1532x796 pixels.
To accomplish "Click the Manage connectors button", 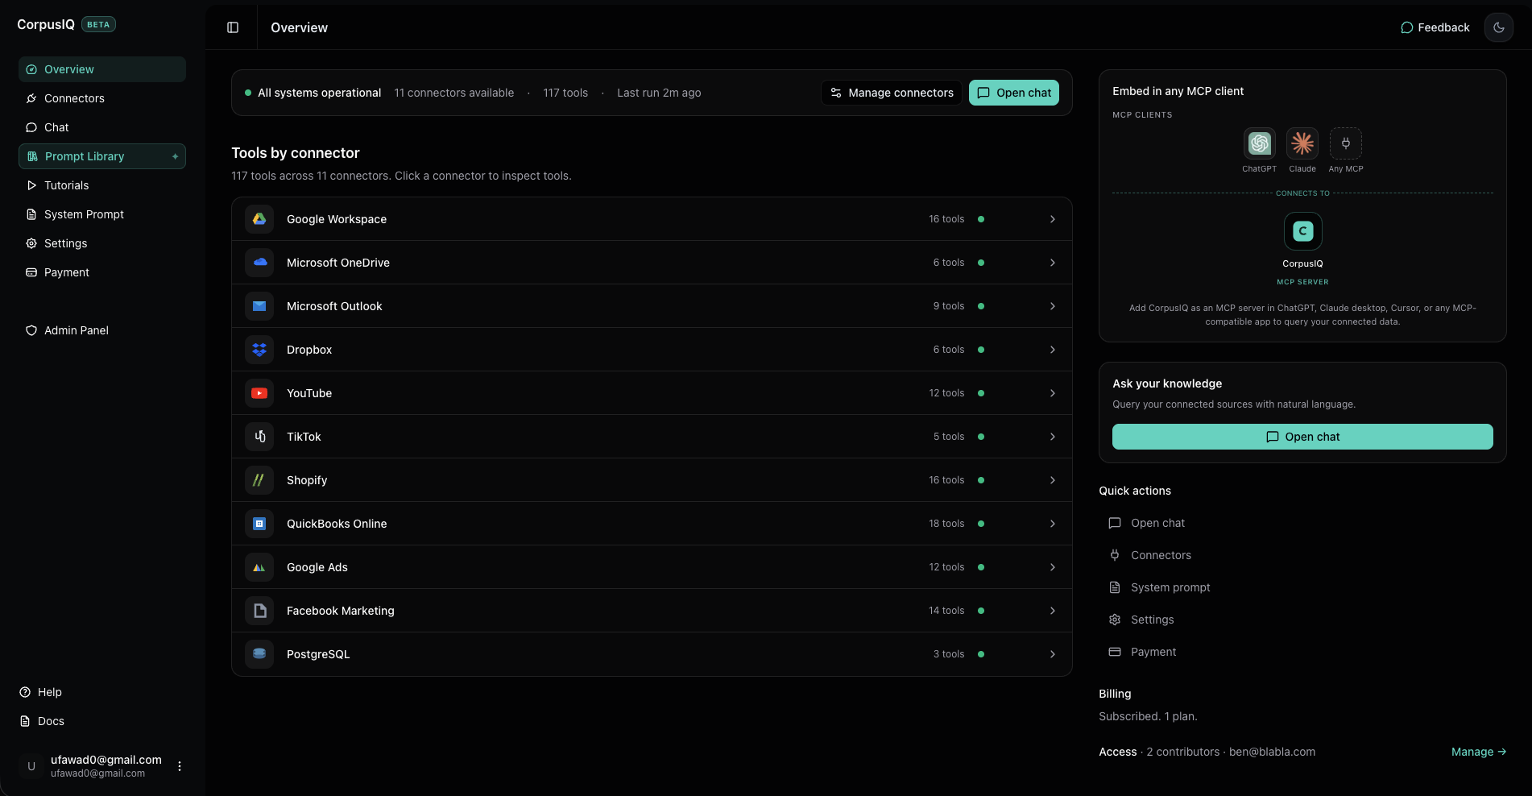I will [891, 93].
